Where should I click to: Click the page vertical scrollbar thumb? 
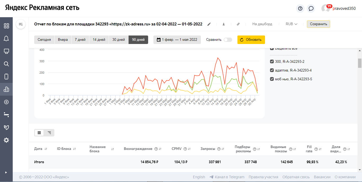tap(360, 63)
